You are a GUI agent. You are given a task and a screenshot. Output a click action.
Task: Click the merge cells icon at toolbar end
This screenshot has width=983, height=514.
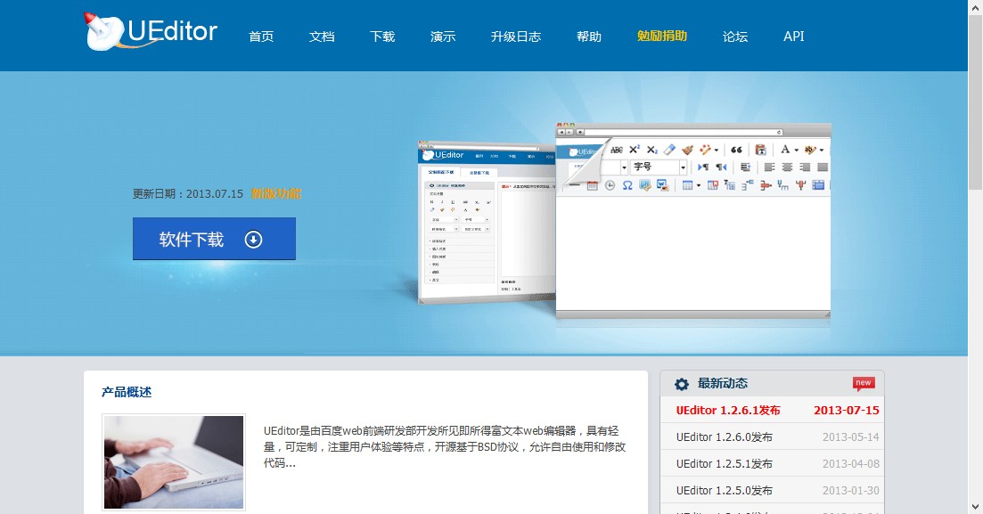[818, 185]
